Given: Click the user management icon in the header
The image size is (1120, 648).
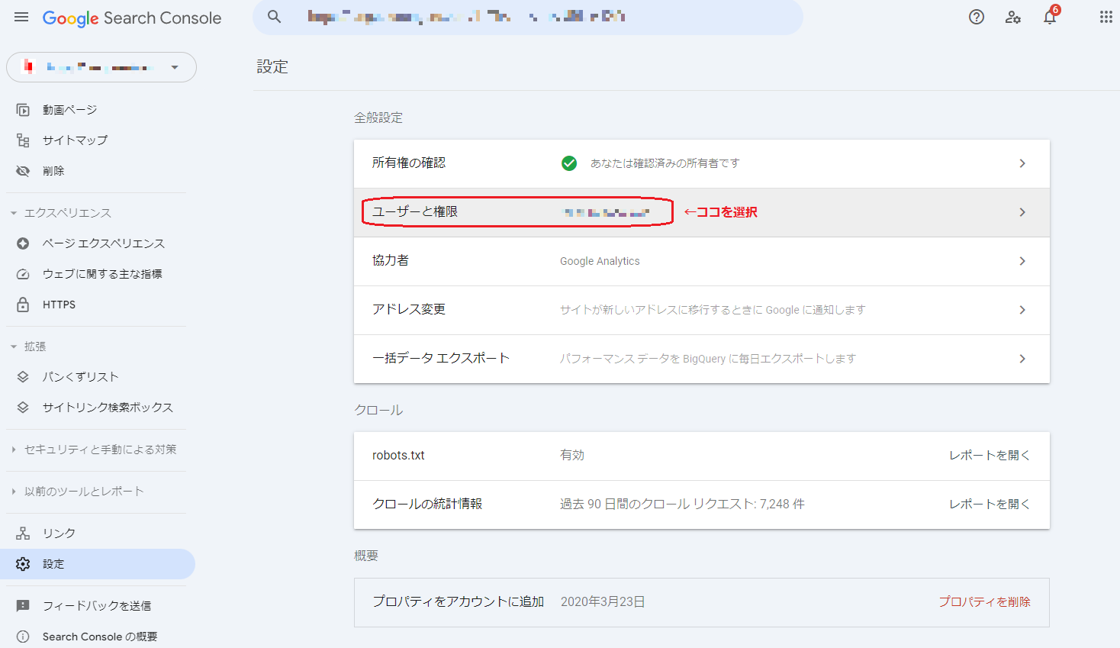Looking at the screenshot, I should pyautogui.click(x=1012, y=17).
